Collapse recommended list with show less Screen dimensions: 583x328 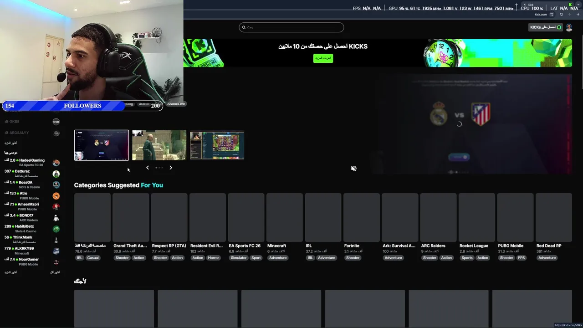55,272
